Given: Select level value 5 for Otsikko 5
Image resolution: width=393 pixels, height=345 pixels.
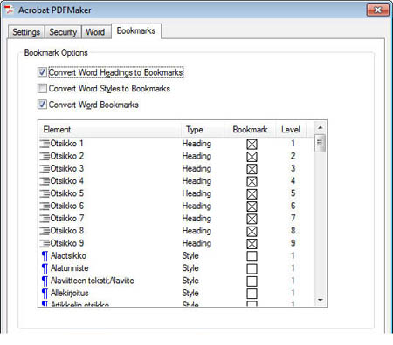Looking at the screenshot, I should [293, 193].
